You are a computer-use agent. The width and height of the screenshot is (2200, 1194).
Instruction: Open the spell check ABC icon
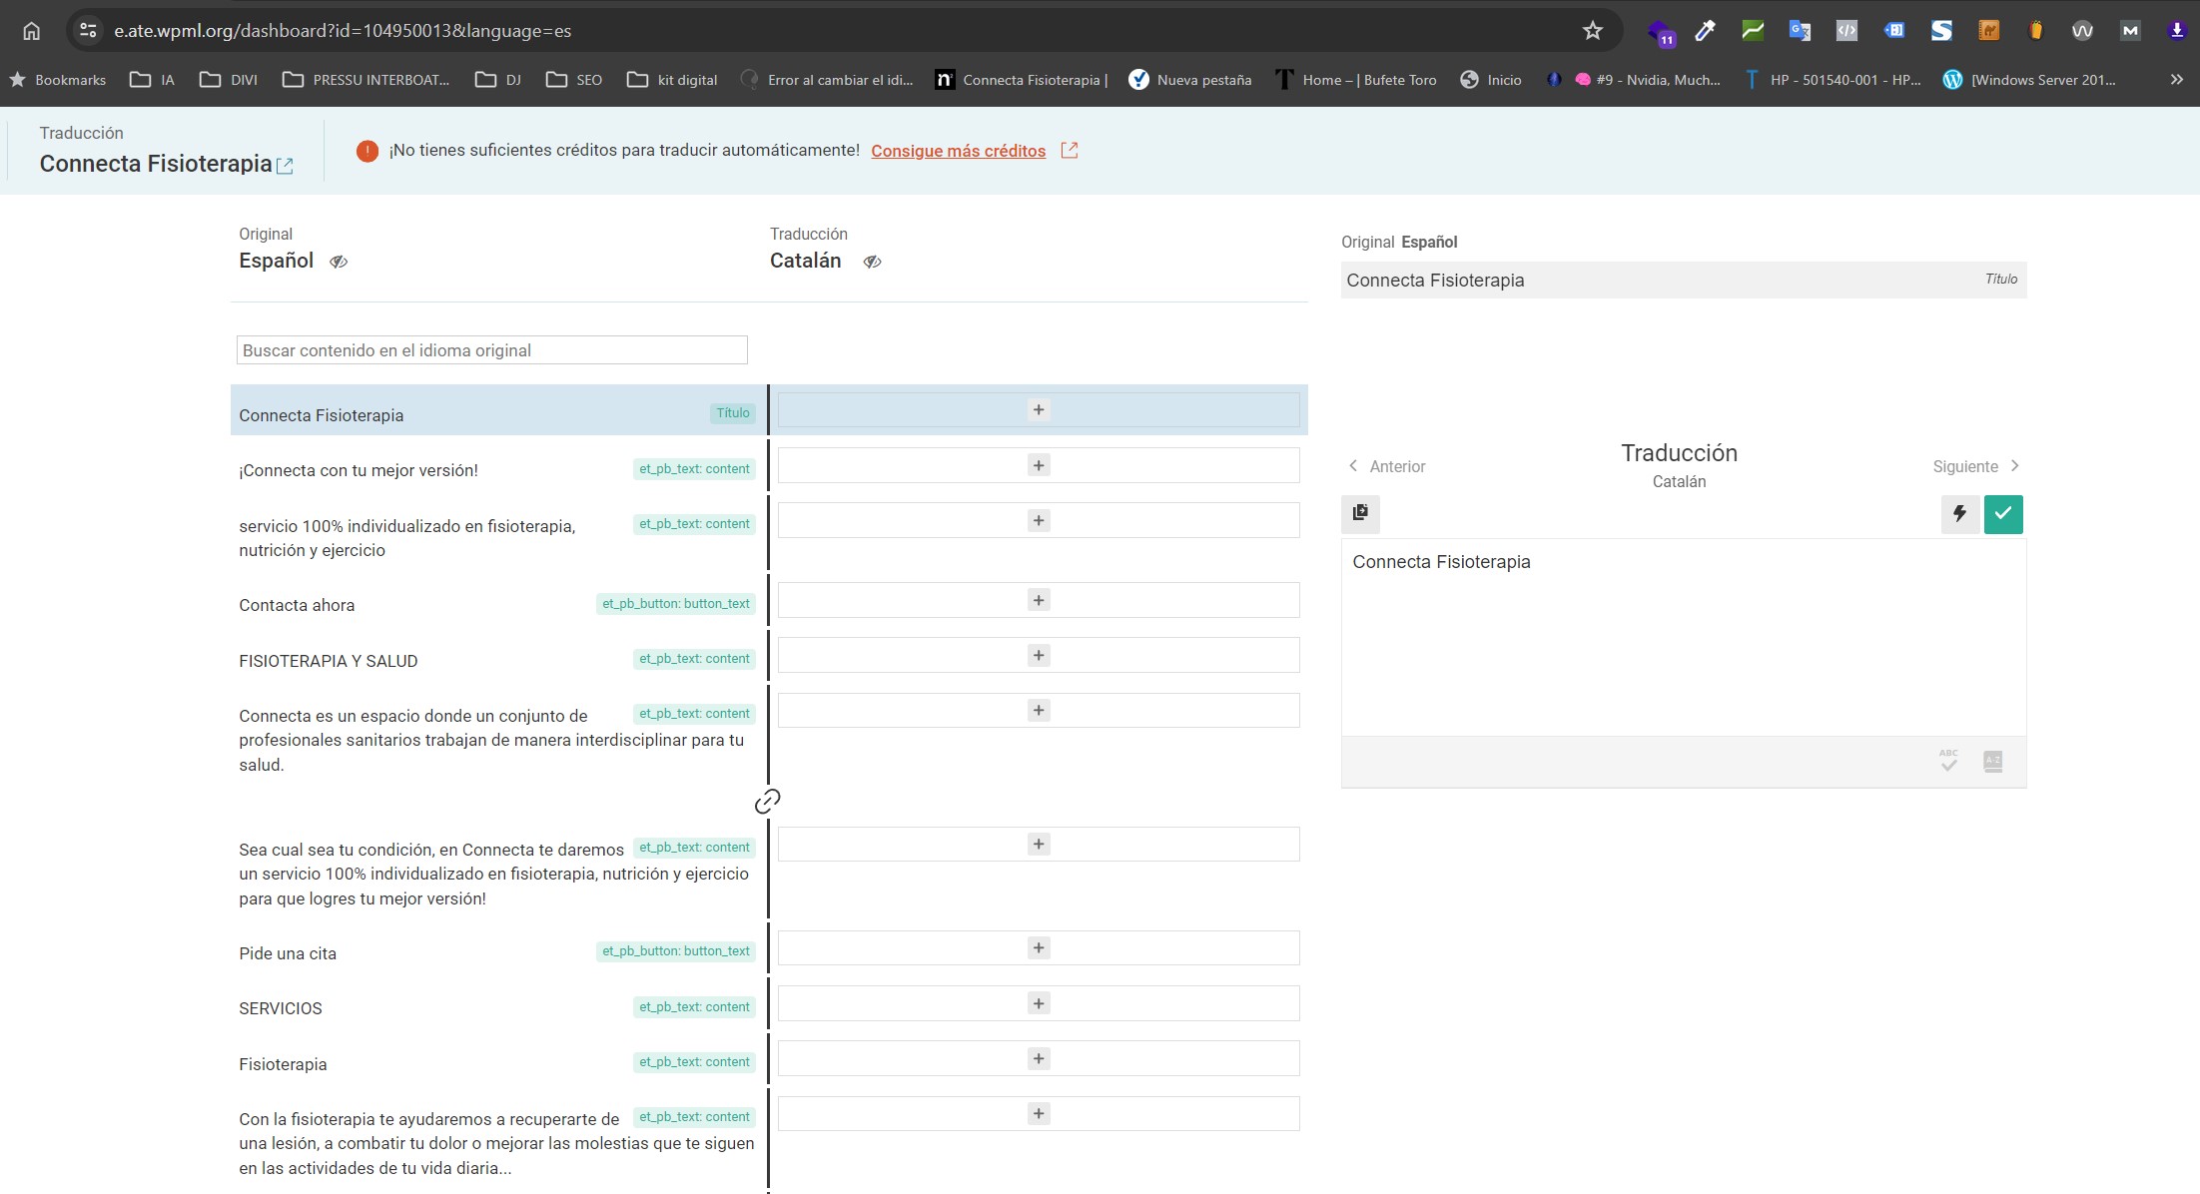(x=1948, y=762)
